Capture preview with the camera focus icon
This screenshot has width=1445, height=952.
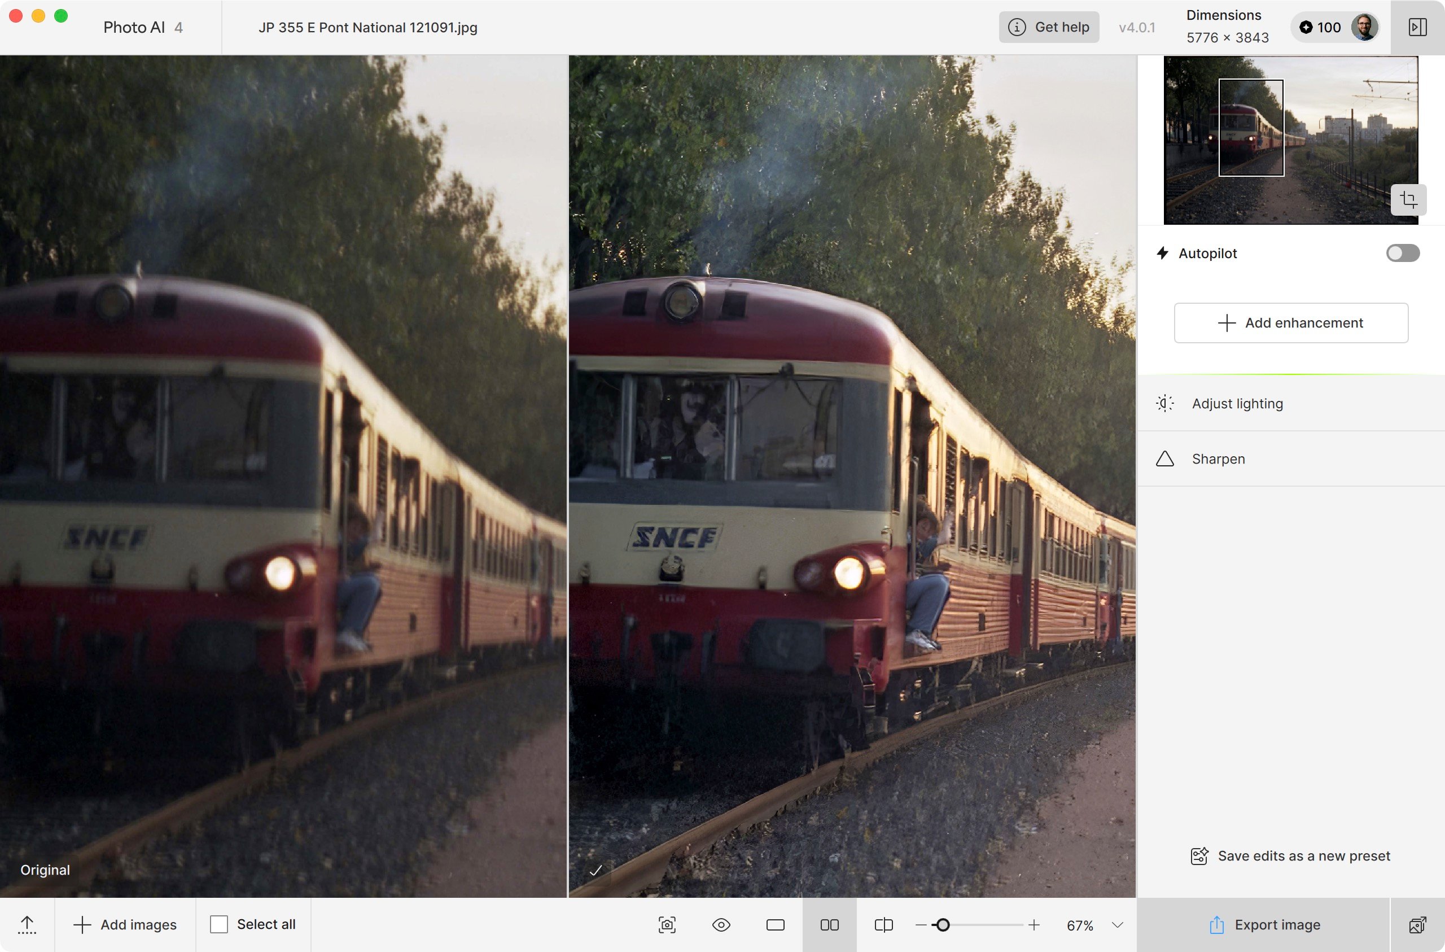click(667, 925)
